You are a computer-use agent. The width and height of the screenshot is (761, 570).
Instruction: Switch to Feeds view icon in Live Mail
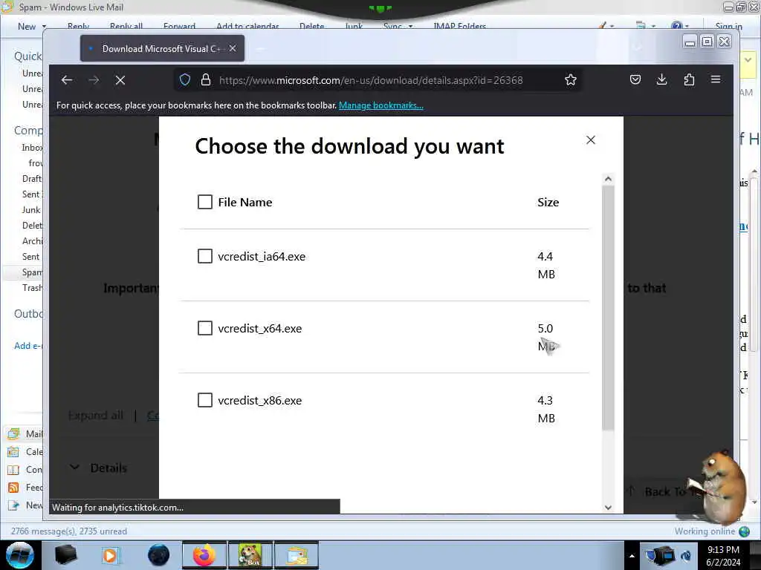click(13, 488)
